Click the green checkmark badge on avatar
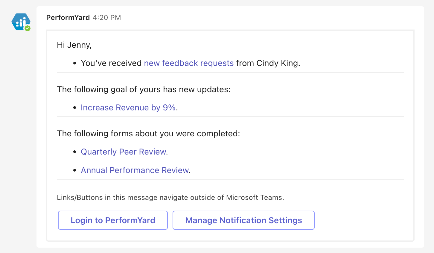This screenshot has height=253, width=434. pyautogui.click(x=28, y=28)
